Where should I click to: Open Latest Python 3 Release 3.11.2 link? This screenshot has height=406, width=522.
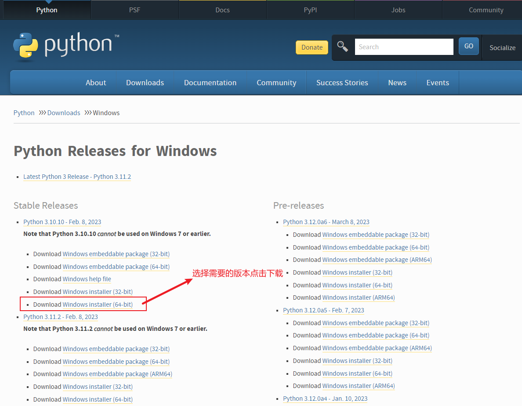[77, 177]
